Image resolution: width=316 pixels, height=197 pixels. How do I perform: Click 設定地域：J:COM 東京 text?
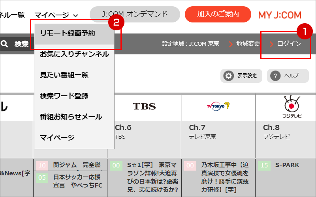(191, 44)
